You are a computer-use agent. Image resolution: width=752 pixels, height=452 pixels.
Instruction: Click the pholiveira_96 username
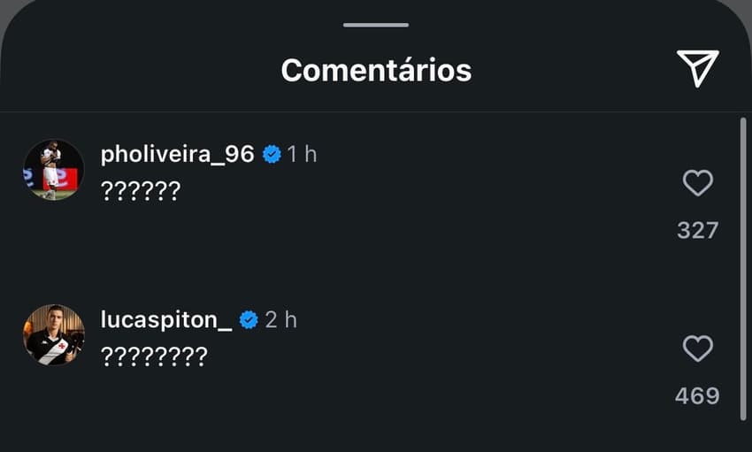[177, 154]
